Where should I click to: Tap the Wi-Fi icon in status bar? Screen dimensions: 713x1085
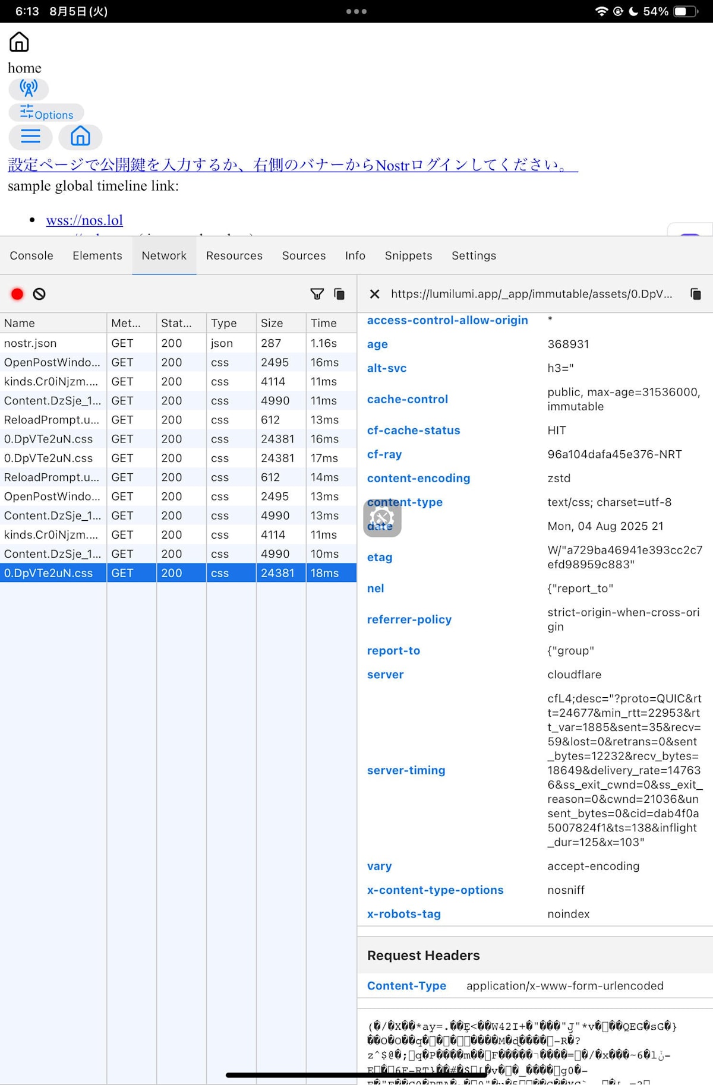[601, 11]
